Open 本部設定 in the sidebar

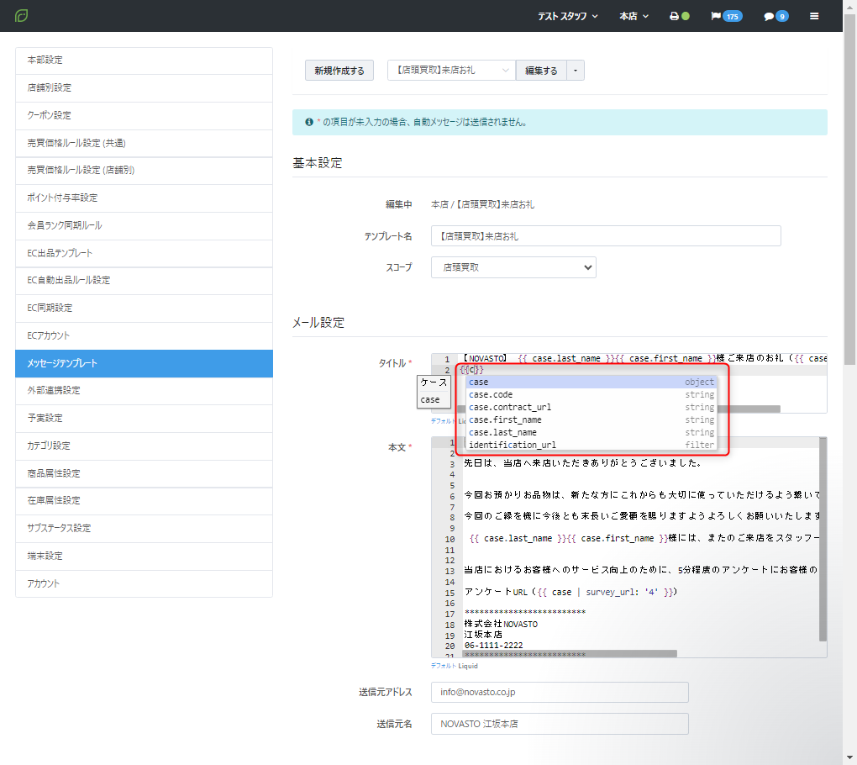pyautogui.click(x=144, y=61)
